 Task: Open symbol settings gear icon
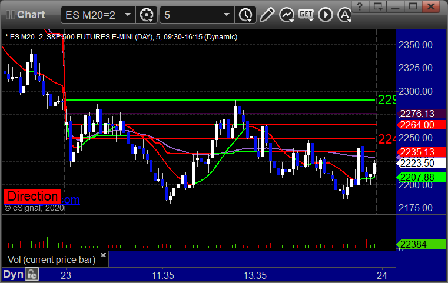click(x=147, y=15)
